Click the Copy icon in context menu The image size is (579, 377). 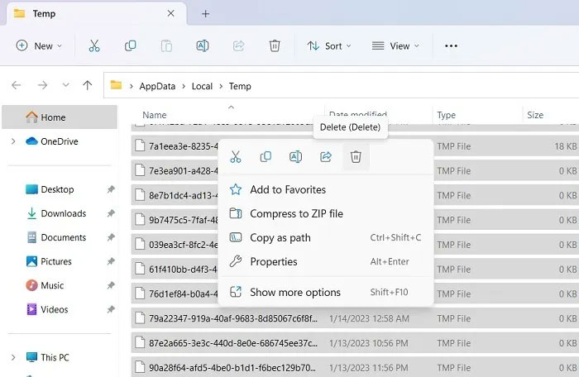click(266, 156)
